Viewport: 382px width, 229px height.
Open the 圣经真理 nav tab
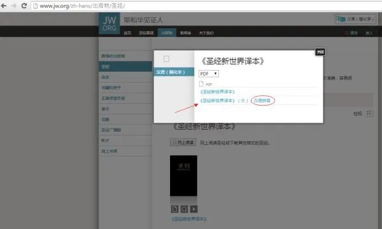point(146,33)
